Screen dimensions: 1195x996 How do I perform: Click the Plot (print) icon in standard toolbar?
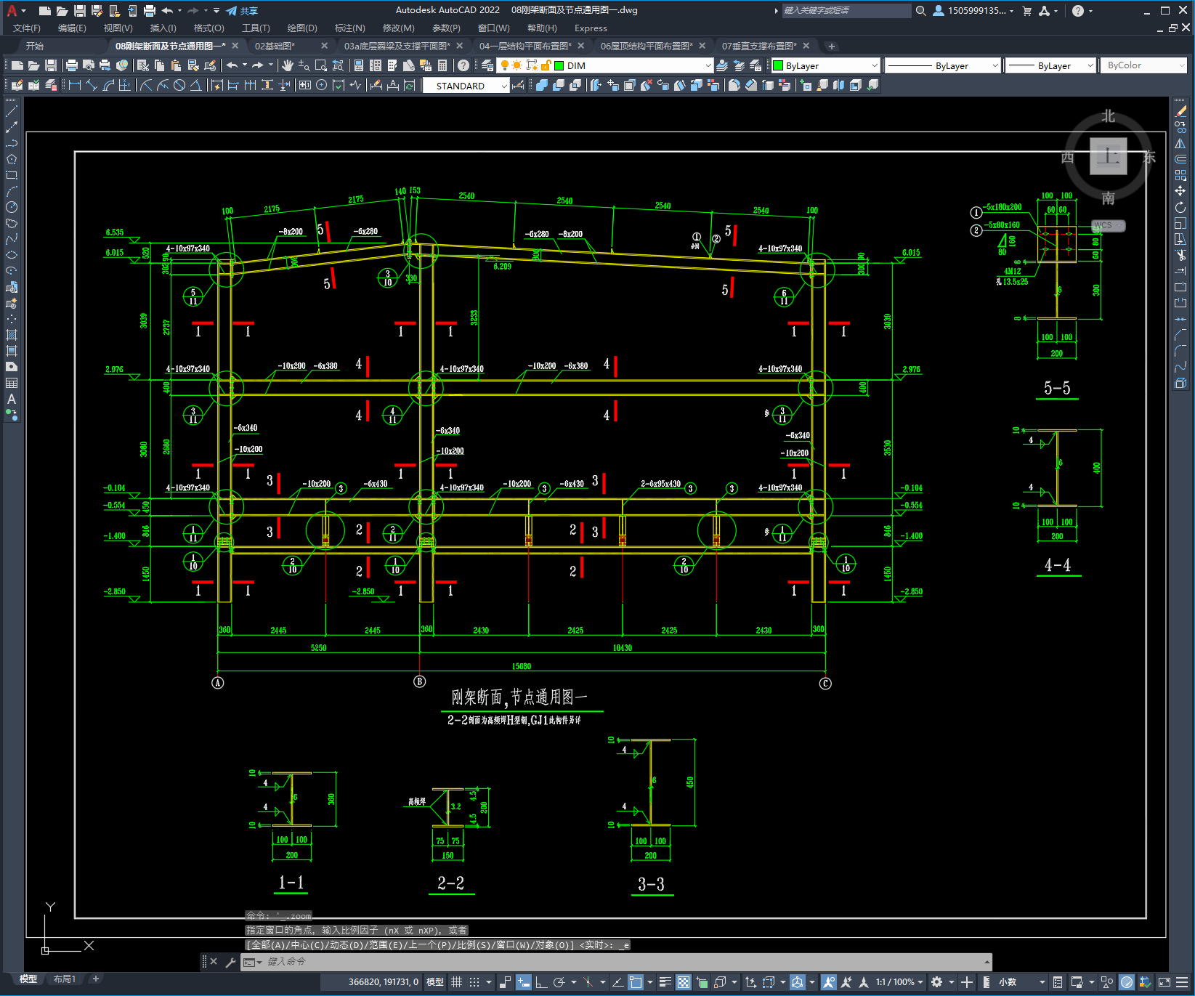point(72,65)
